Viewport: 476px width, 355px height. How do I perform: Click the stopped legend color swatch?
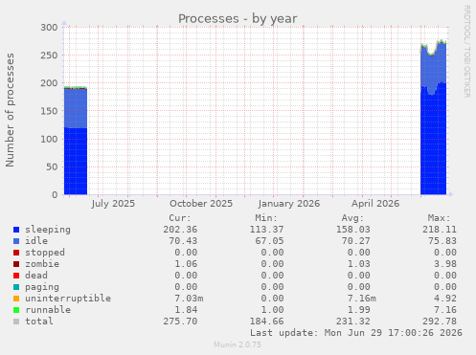click(16, 253)
